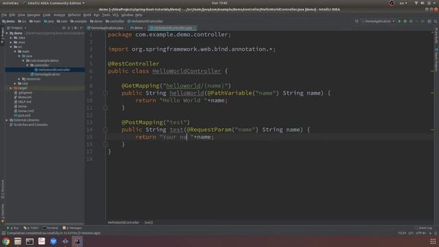Click the test() breadcrumb below editor

click(x=149, y=222)
